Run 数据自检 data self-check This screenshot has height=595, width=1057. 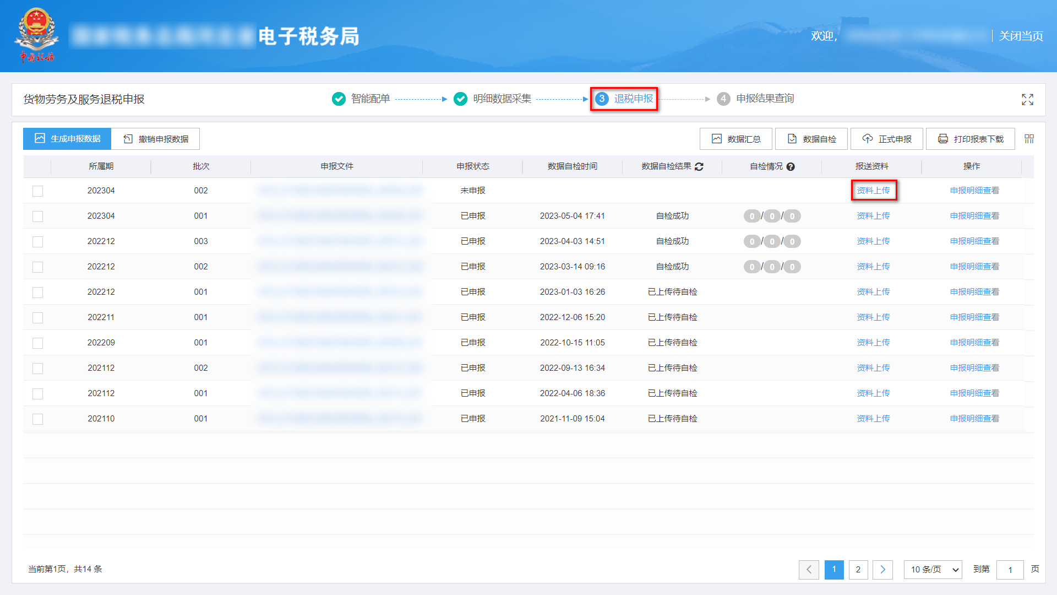pyautogui.click(x=811, y=139)
